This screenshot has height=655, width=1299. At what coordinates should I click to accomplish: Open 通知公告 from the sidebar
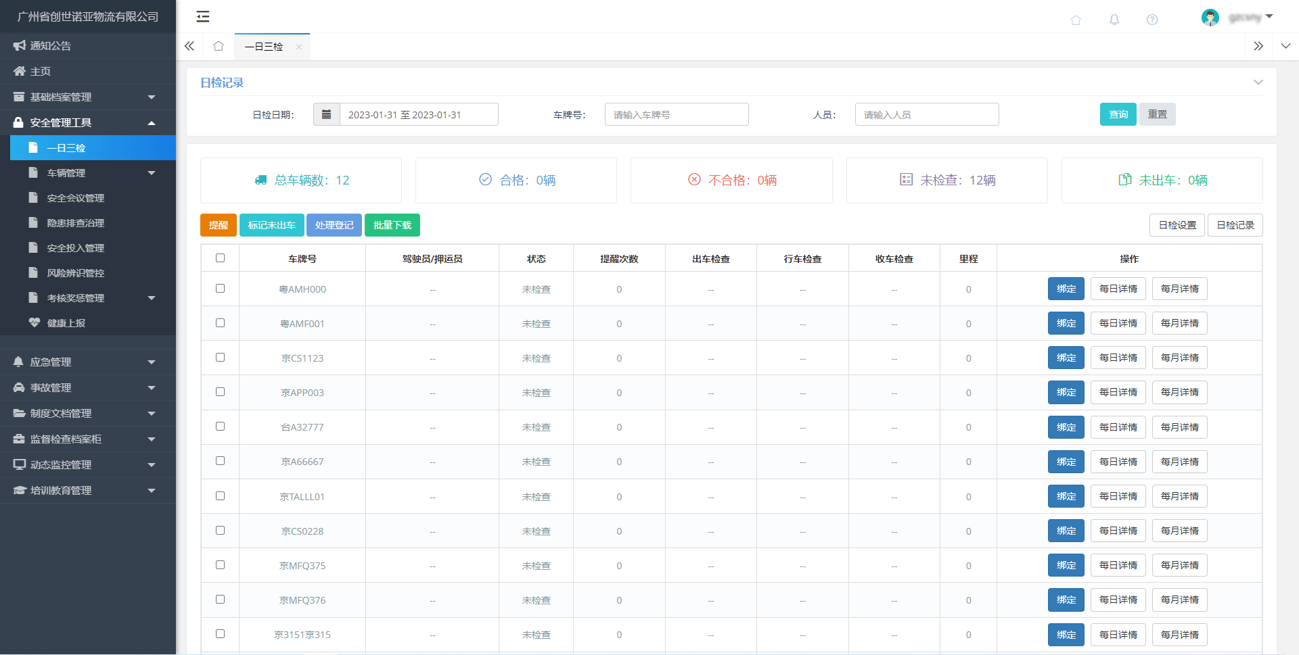51,46
